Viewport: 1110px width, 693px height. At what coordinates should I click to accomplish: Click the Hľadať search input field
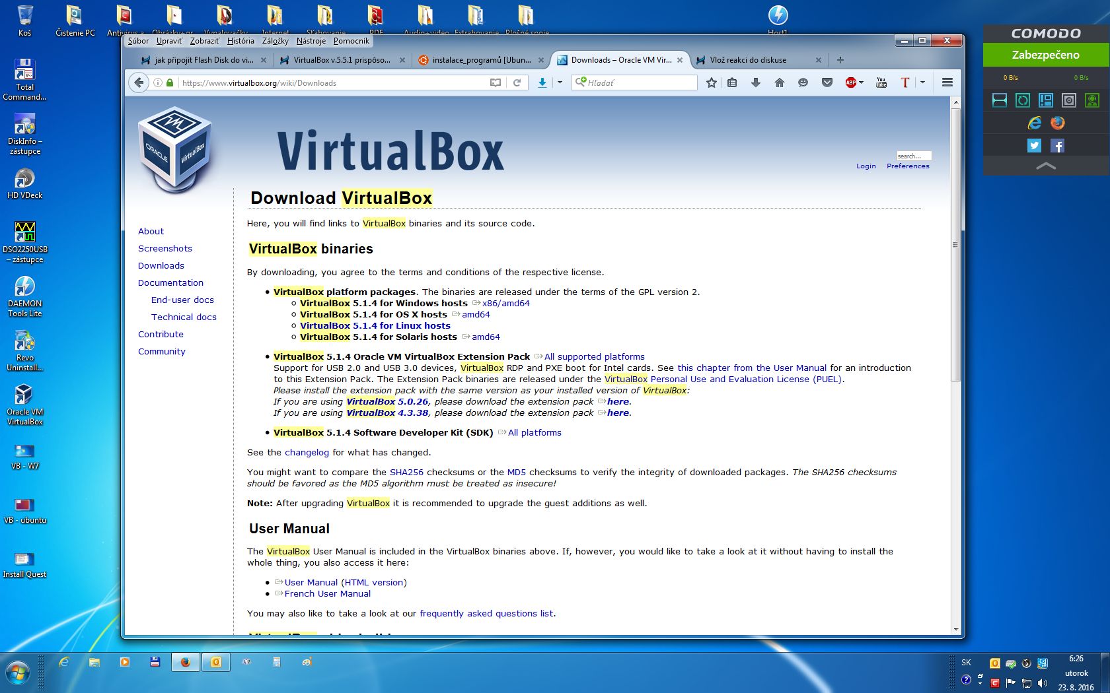click(x=634, y=82)
